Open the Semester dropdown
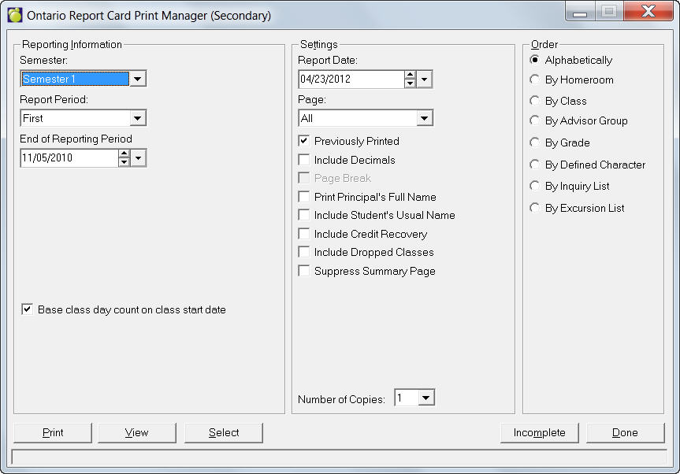This screenshot has width=680, height=474. 138,79
